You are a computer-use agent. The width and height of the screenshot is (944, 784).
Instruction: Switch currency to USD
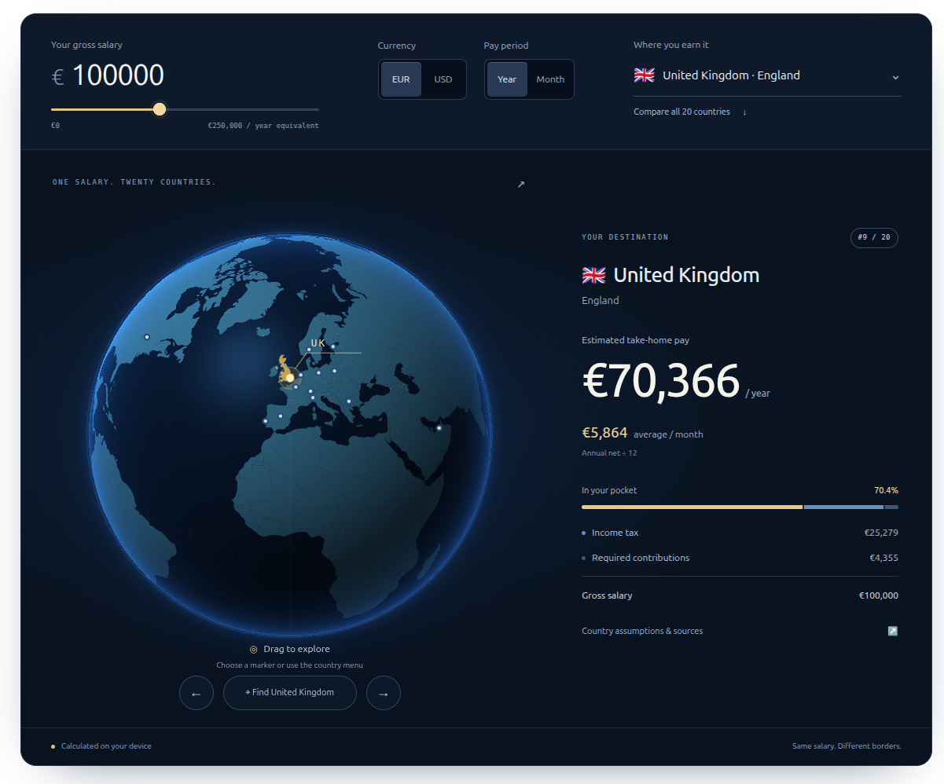[443, 79]
